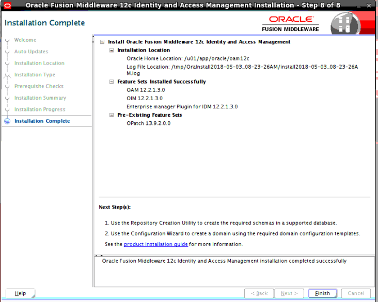The height and width of the screenshot is (302, 378).
Task: Open the Help dialog
Action: pos(20,293)
